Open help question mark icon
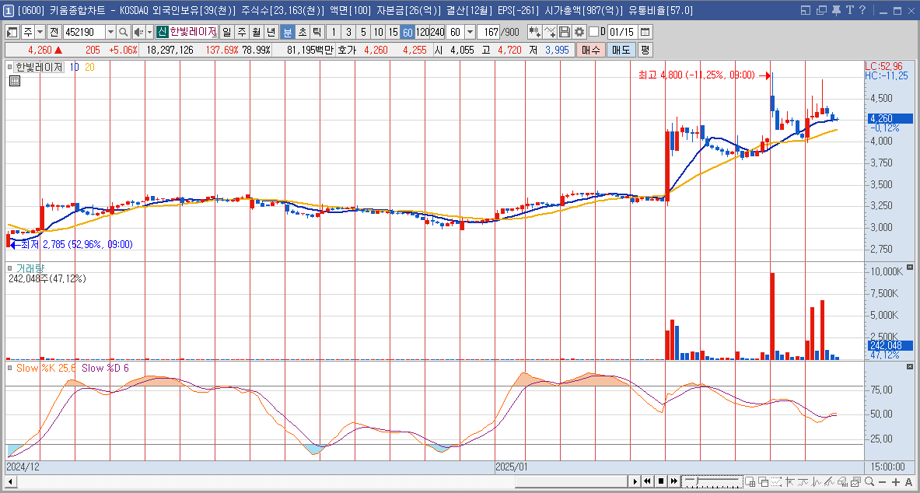Image resolution: width=920 pixels, height=493 pixels. (x=862, y=10)
